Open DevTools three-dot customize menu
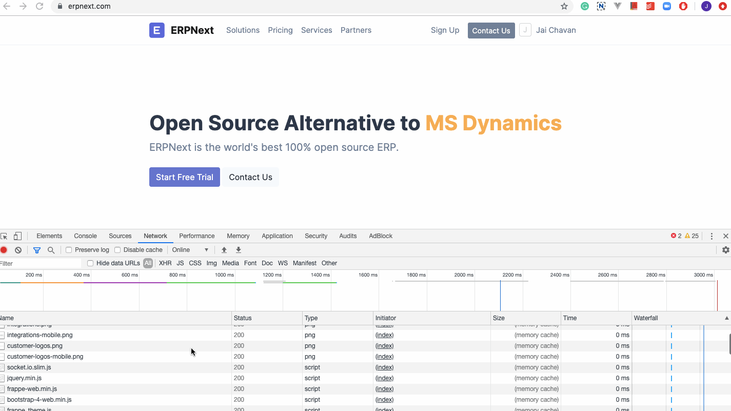 pyautogui.click(x=712, y=236)
